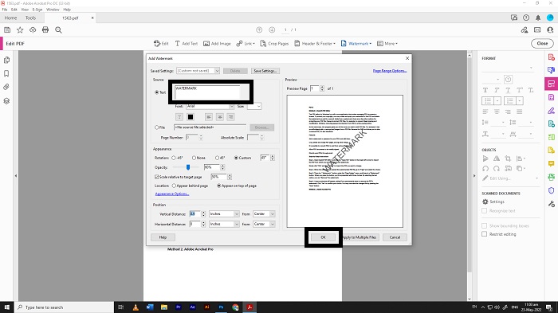Open the Watermark dropdown menu
Viewport: 558px width, 313px height.
click(x=356, y=43)
